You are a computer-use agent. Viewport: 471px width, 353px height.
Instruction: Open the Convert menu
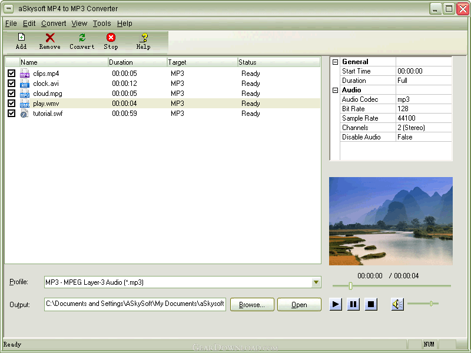click(54, 24)
